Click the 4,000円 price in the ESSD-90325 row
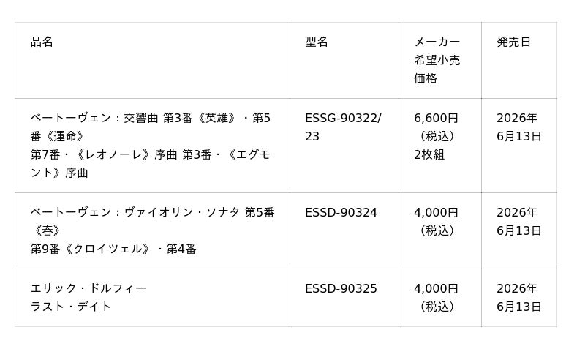Viewport: 585px width, 349px height. [x=436, y=289]
